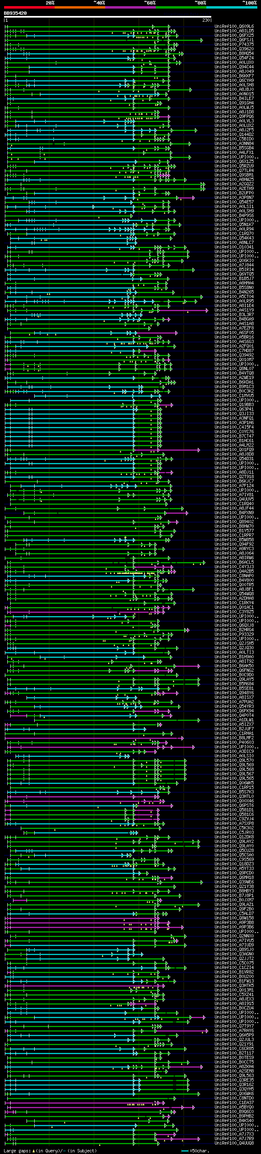Select the UniRef100_A8J1D8 row label

coord(234,112)
